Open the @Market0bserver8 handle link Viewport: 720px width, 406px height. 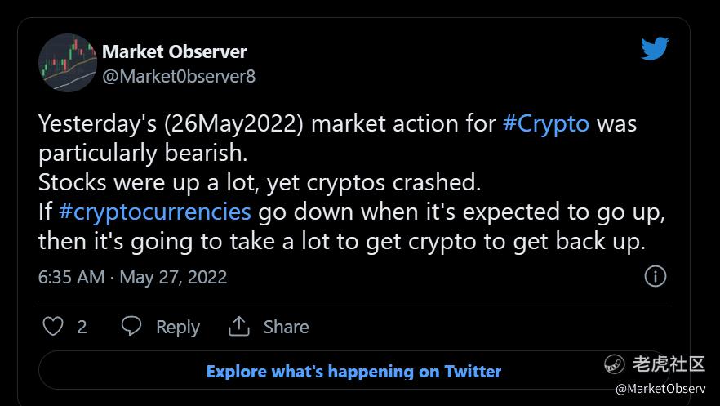[179, 77]
